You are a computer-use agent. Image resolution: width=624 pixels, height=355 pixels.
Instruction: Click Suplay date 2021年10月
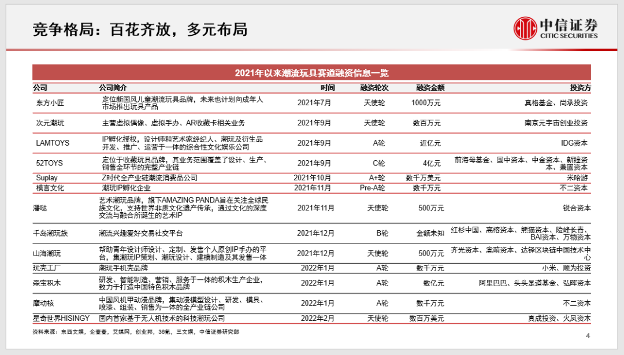(313, 177)
